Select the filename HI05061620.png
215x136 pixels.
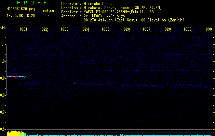[x=21, y=9]
